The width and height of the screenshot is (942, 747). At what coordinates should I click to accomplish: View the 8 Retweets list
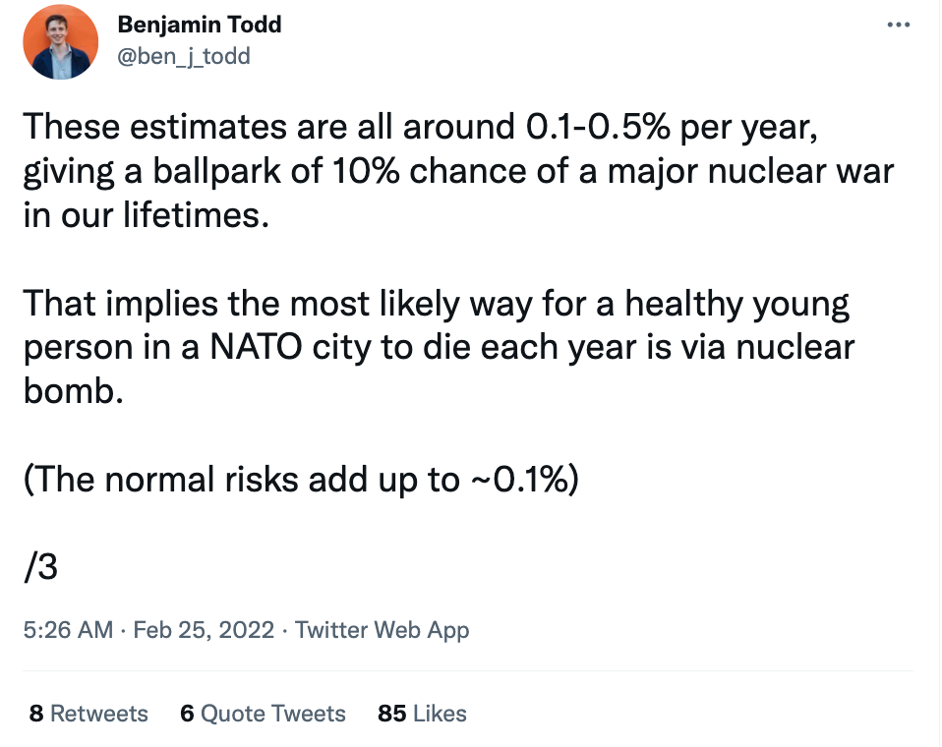(x=88, y=714)
